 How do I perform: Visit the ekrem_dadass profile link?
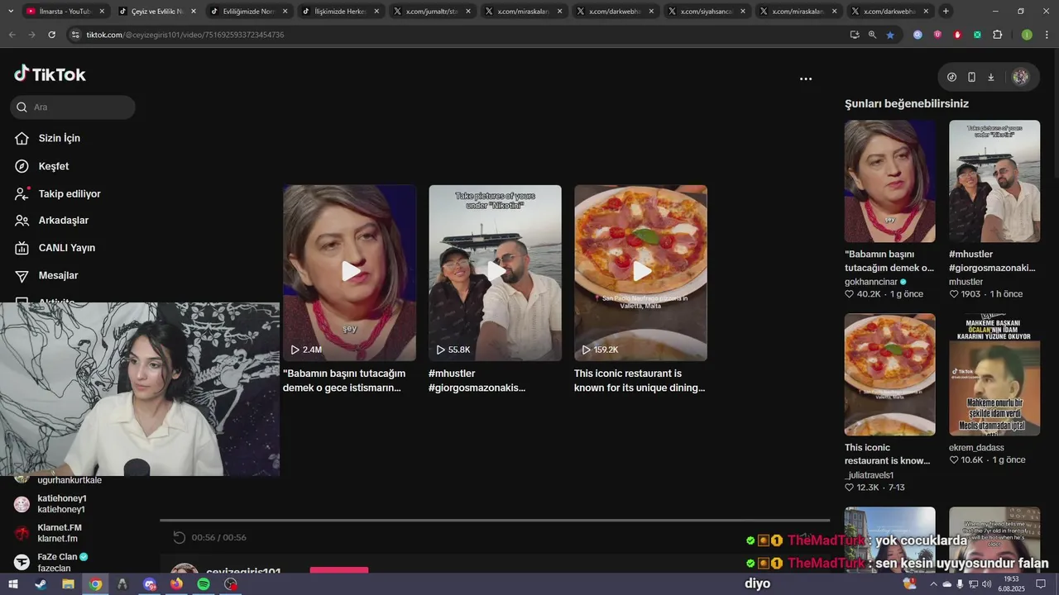click(976, 448)
